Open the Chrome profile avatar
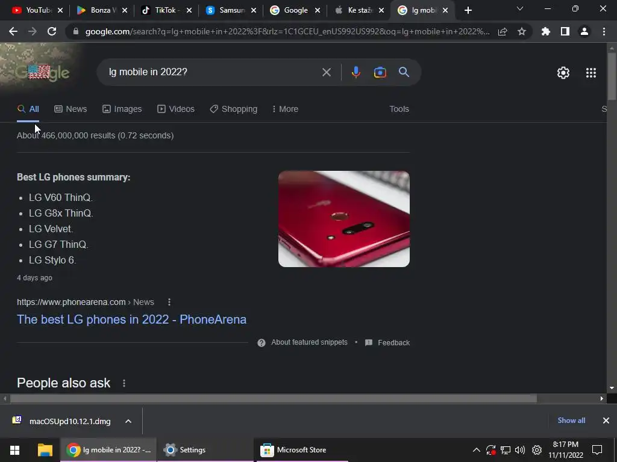Image resolution: width=617 pixels, height=462 pixels. [584, 31]
